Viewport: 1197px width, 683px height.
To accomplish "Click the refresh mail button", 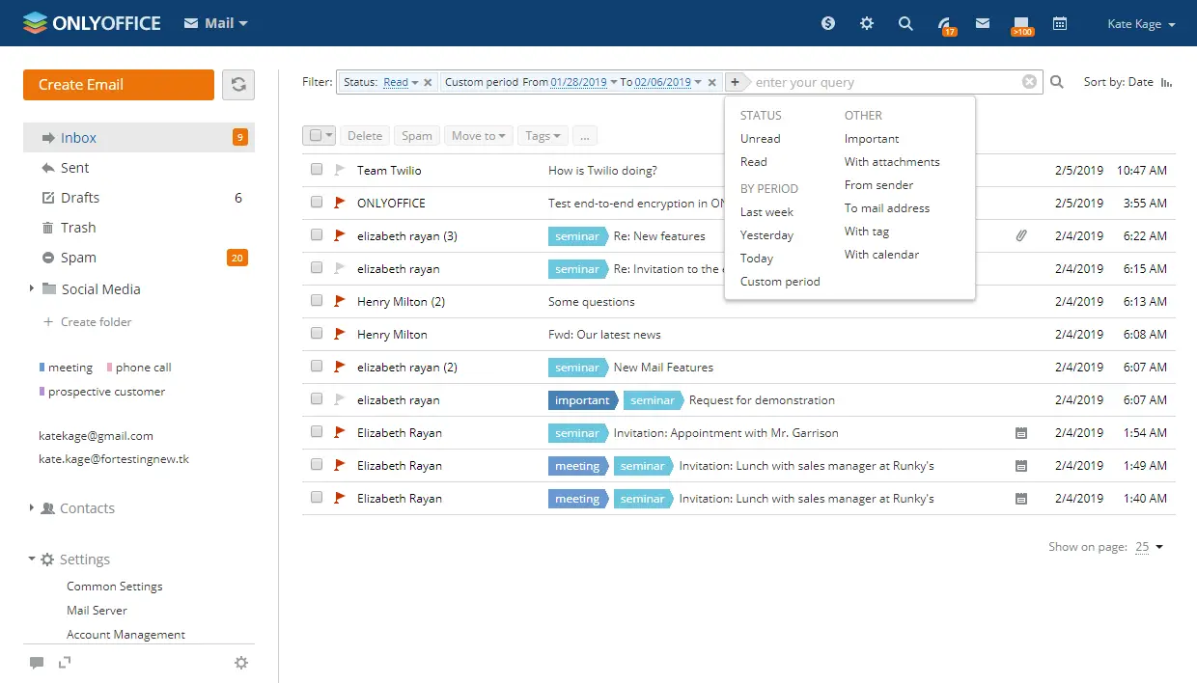I will click(x=238, y=85).
